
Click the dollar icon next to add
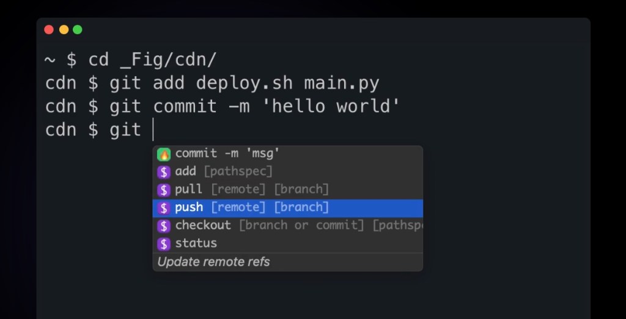click(163, 171)
